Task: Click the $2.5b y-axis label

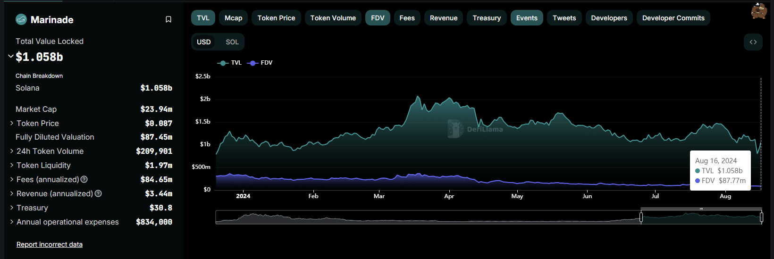Action: (x=203, y=76)
